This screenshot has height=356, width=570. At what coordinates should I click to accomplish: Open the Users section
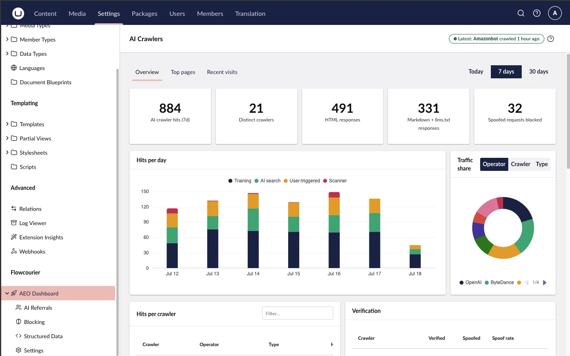pyautogui.click(x=177, y=13)
